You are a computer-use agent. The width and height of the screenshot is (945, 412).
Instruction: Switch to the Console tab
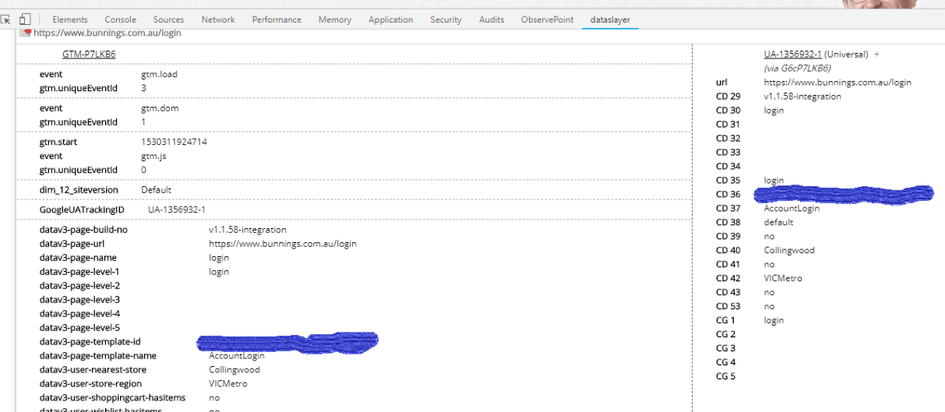(120, 19)
